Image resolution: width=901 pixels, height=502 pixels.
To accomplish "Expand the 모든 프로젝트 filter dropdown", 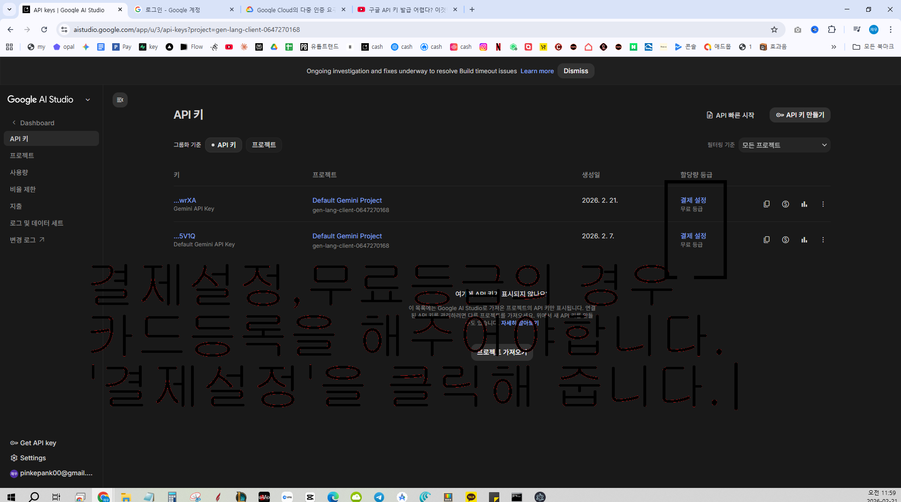I will [784, 145].
